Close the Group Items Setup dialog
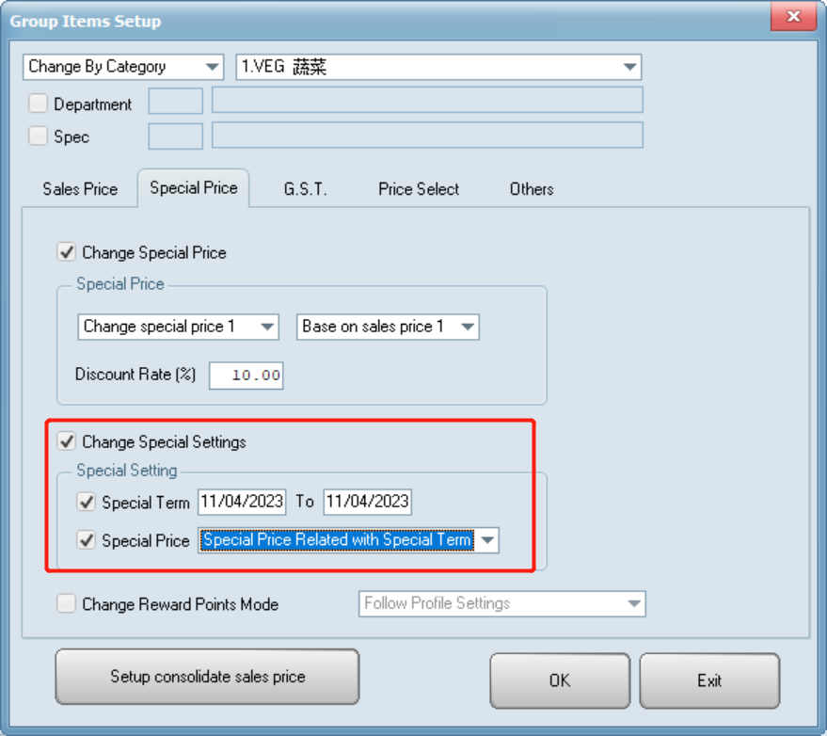The height and width of the screenshot is (736, 827). point(793,20)
